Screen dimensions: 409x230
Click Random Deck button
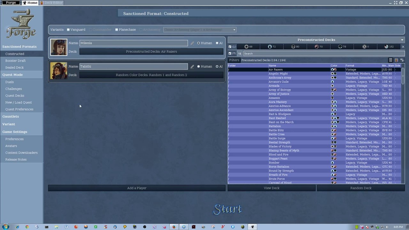pos(361,188)
